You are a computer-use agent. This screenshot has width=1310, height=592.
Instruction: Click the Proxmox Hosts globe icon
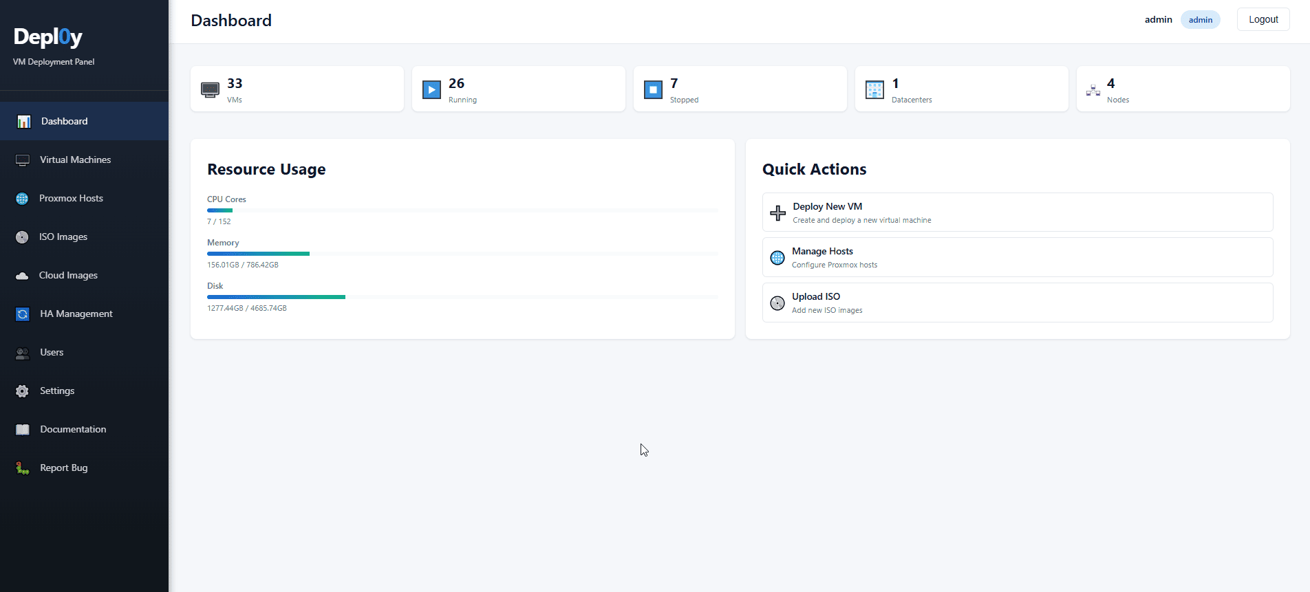[x=22, y=199]
